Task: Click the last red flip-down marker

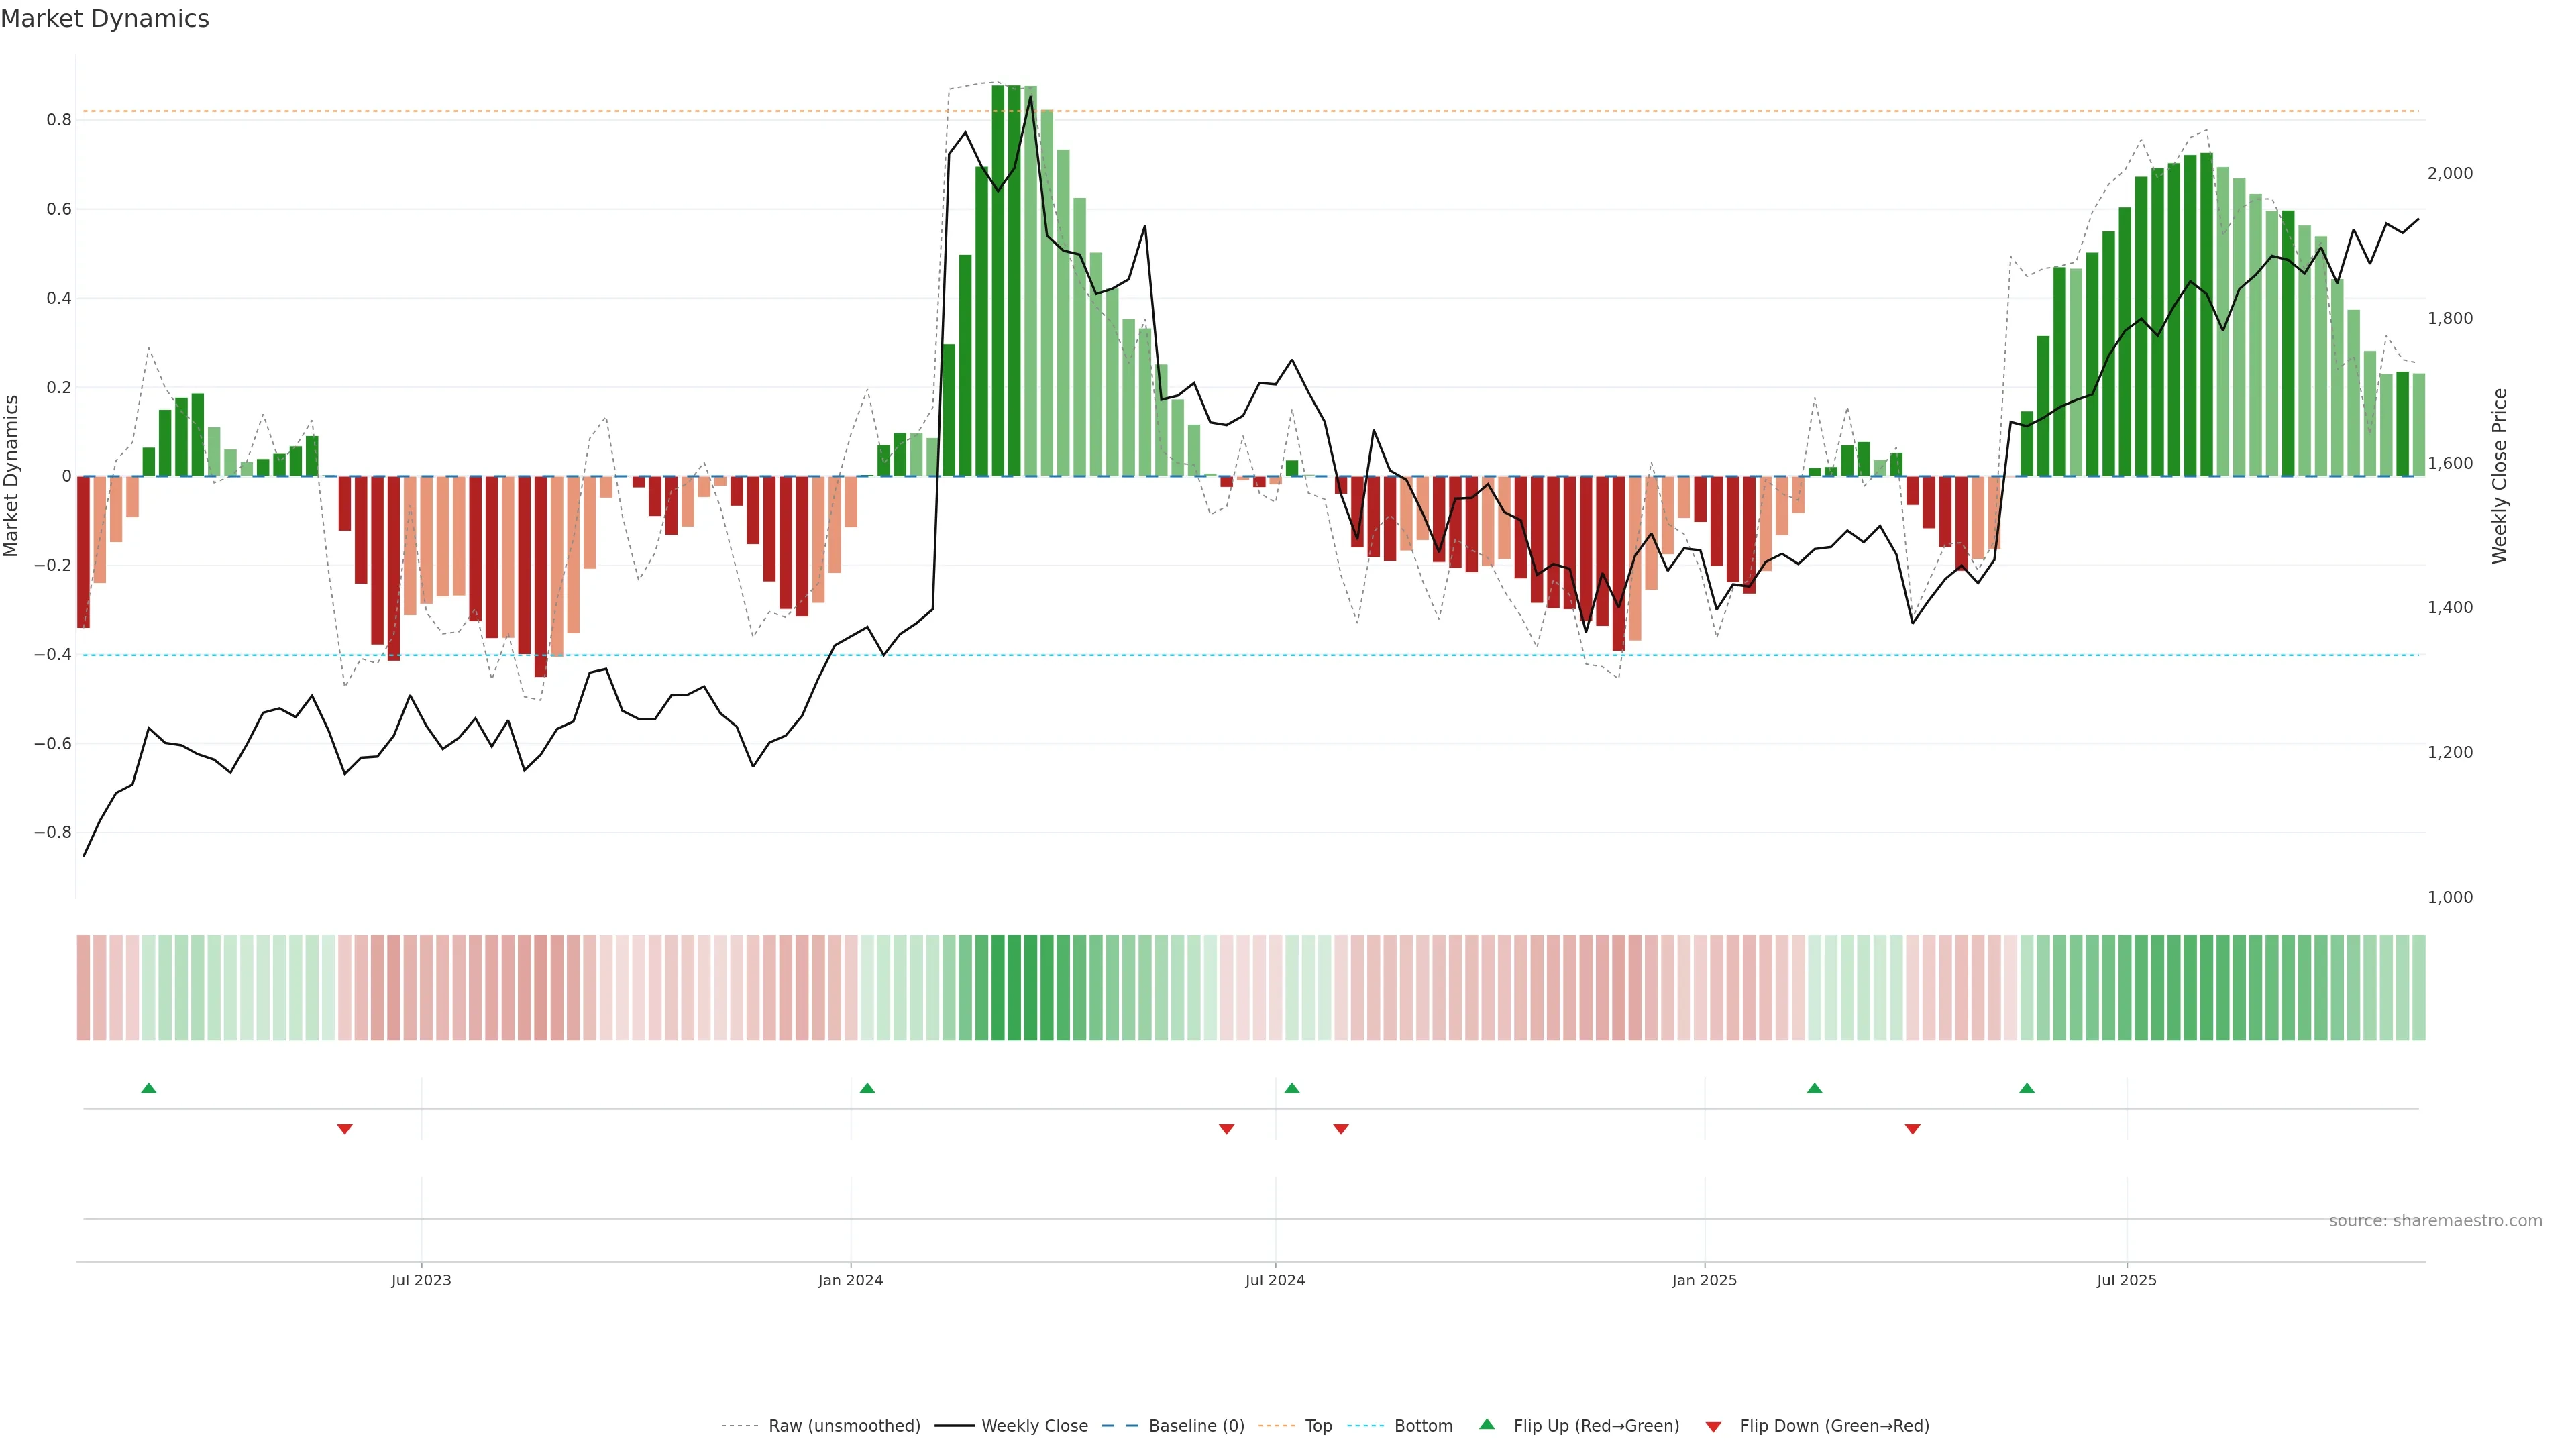Action: pos(1913,1129)
